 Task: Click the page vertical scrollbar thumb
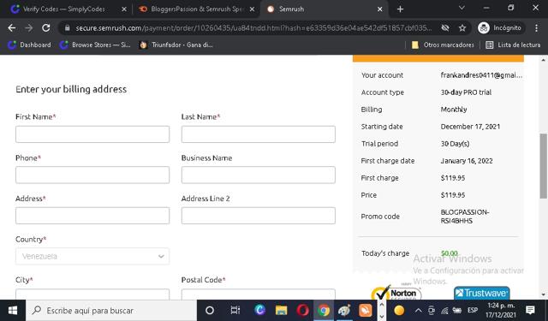pos(543,166)
